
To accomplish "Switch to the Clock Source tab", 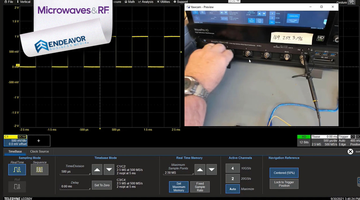I will pyautogui.click(x=39, y=151).
